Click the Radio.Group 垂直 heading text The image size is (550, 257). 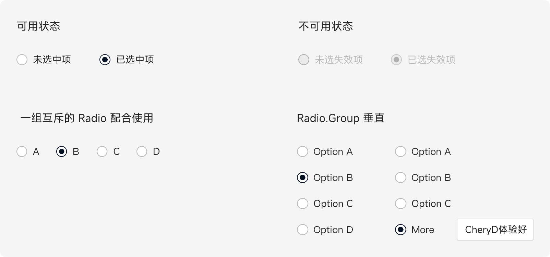[340, 118]
